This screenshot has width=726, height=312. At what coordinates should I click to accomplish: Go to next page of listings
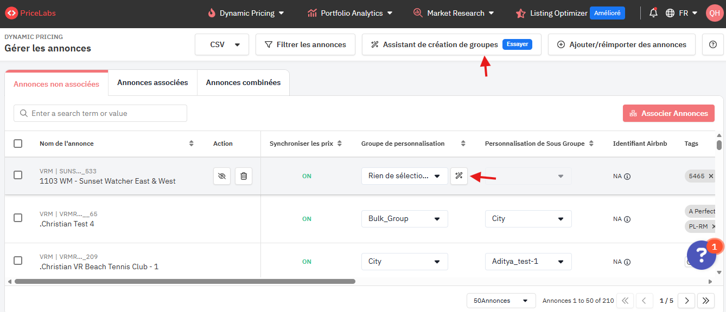[x=686, y=301]
